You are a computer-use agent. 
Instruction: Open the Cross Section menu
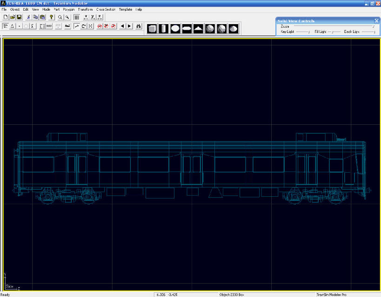106,9
